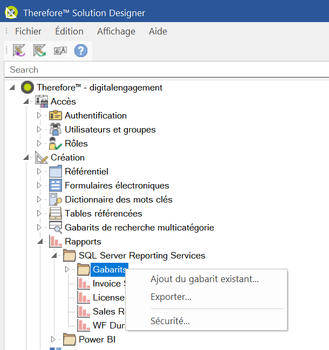Select the Accès tree label

coord(63,101)
